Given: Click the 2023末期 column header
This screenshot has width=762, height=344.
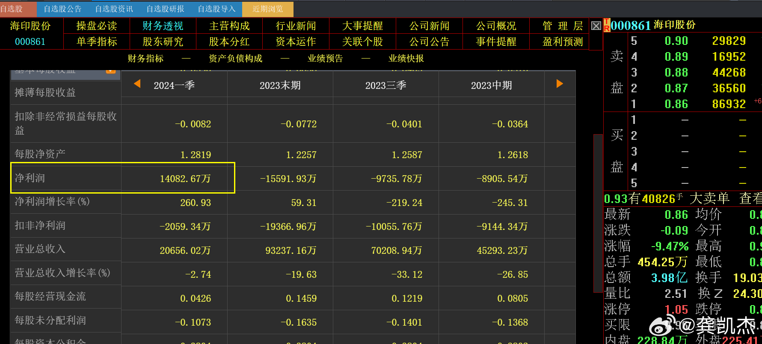Looking at the screenshot, I should click(x=280, y=85).
